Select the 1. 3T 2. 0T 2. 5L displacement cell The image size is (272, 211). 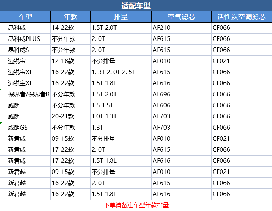point(121,72)
